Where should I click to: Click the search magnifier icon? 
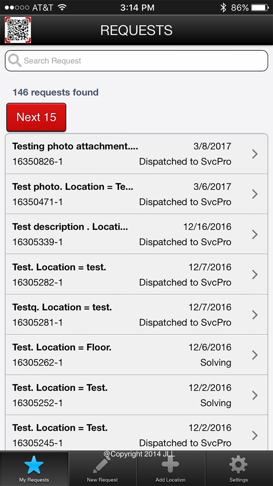15,61
